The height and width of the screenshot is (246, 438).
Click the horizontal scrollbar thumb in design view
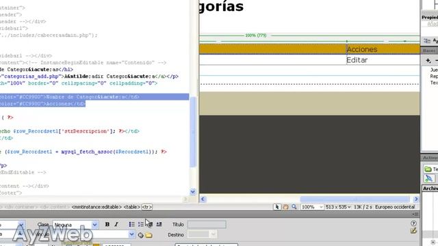point(355,199)
